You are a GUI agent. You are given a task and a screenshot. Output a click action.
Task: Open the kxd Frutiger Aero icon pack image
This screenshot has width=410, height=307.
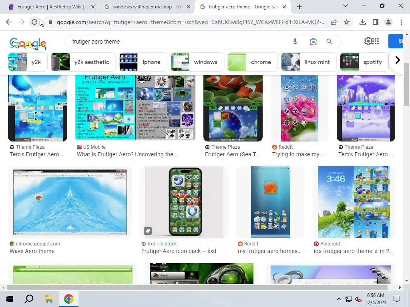click(184, 202)
